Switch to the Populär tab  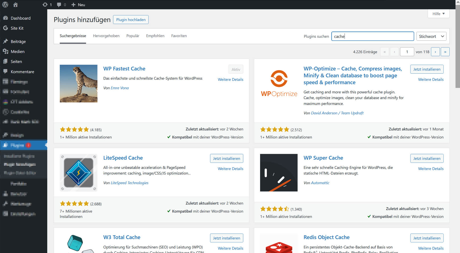[133, 36]
